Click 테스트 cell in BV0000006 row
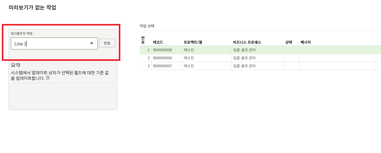The image size is (381, 153). tap(189, 58)
